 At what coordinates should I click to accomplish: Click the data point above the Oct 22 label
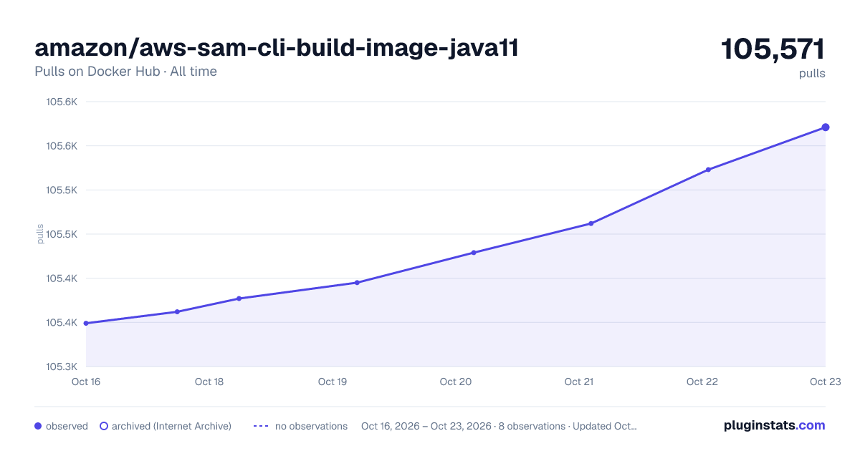(708, 170)
